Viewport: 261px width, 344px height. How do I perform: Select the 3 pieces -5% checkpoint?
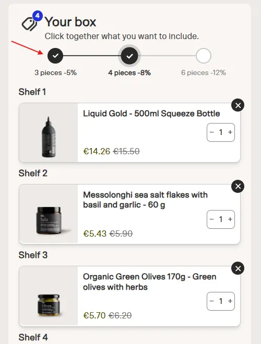pyautogui.click(x=55, y=56)
